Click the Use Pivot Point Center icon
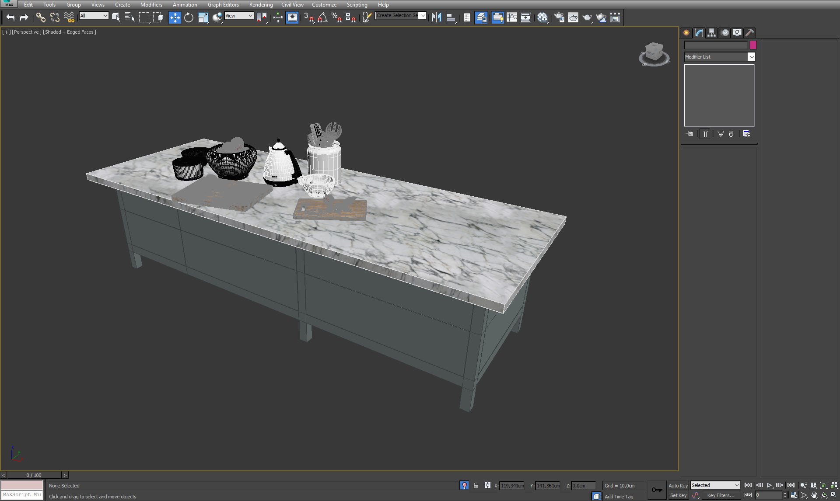This screenshot has height=501, width=840. [x=262, y=17]
